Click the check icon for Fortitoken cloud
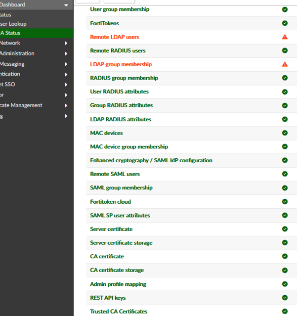Image resolution: width=297 pixels, height=316 pixels. [x=285, y=202]
